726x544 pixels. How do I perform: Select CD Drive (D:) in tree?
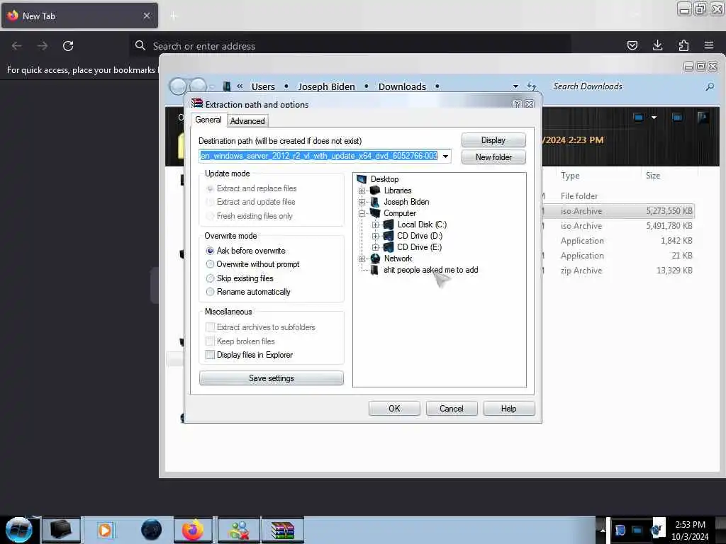(x=420, y=236)
